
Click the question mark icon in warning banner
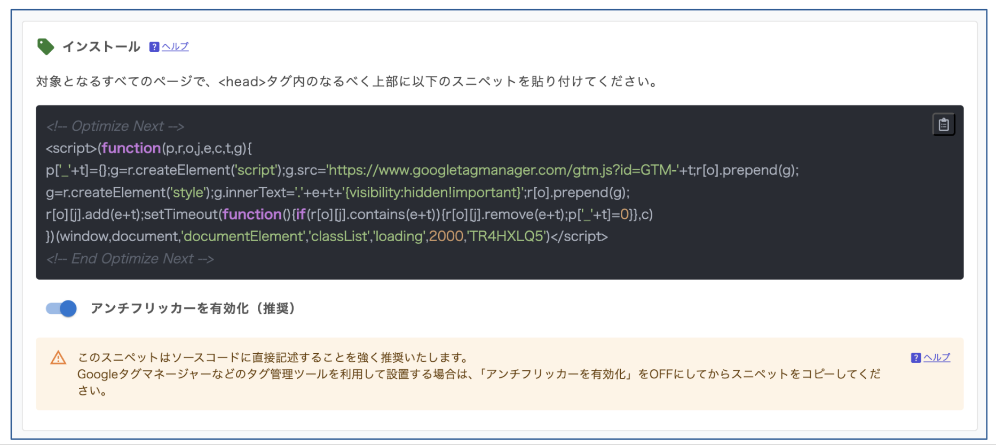coord(916,357)
